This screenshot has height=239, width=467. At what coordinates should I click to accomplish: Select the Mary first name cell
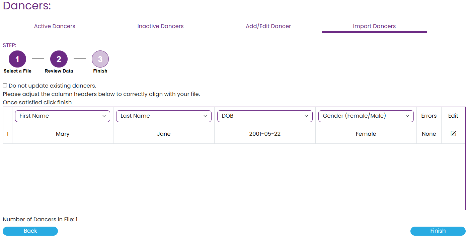(x=63, y=134)
